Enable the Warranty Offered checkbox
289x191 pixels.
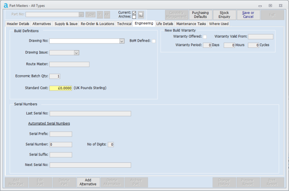coord(205,36)
